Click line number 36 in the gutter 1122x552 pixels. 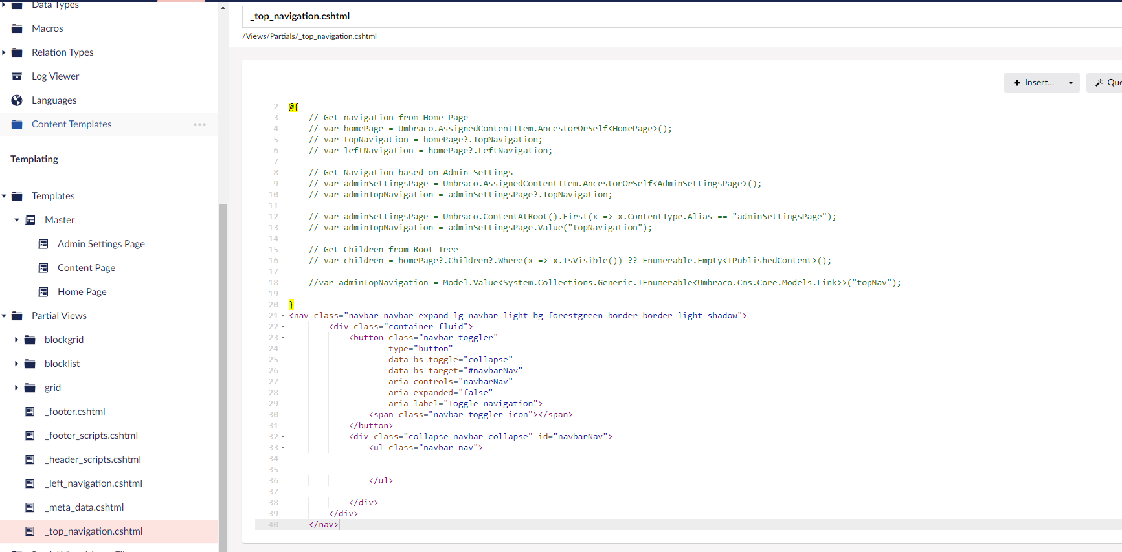pyautogui.click(x=273, y=481)
